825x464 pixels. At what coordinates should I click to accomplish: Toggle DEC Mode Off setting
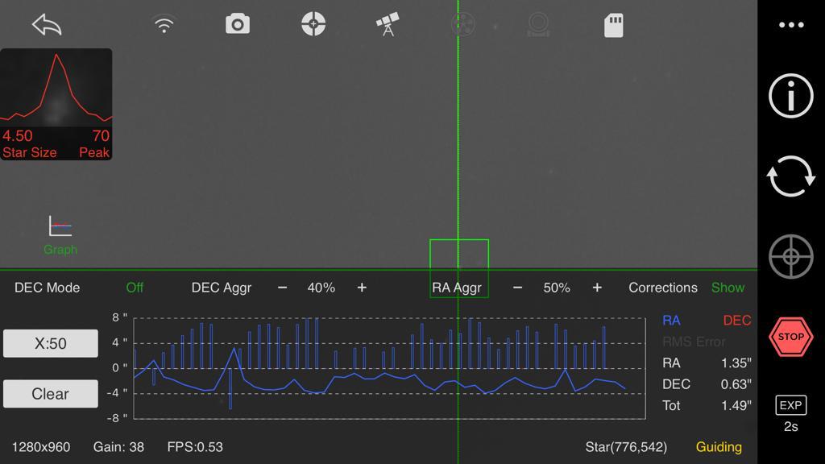click(135, 288)
